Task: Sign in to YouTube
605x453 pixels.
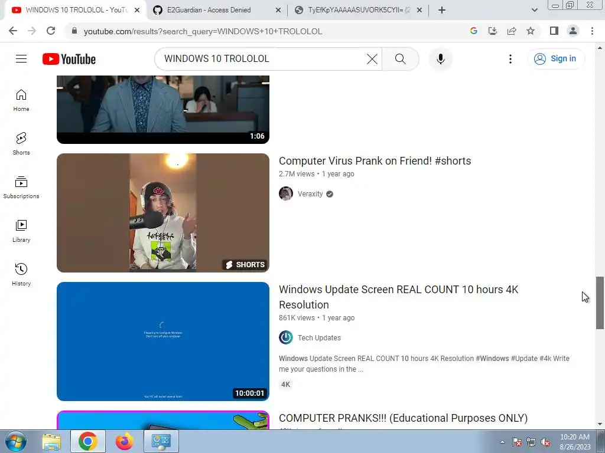Action: tap(556, 59)
